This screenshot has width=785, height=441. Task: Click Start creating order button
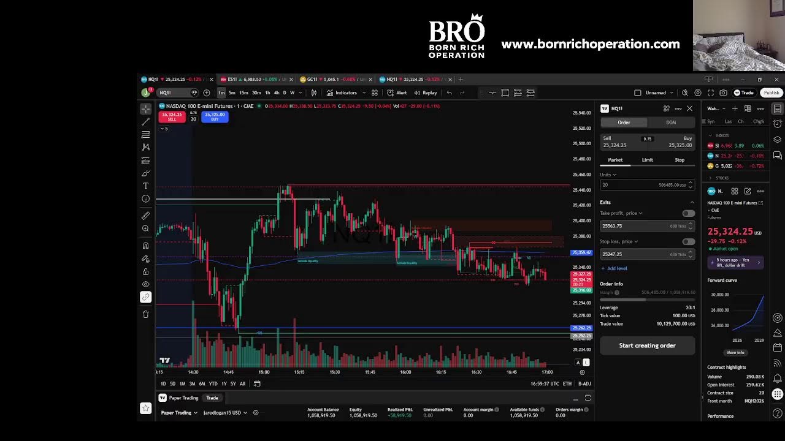pyautogui.click(x=647, y=345)
